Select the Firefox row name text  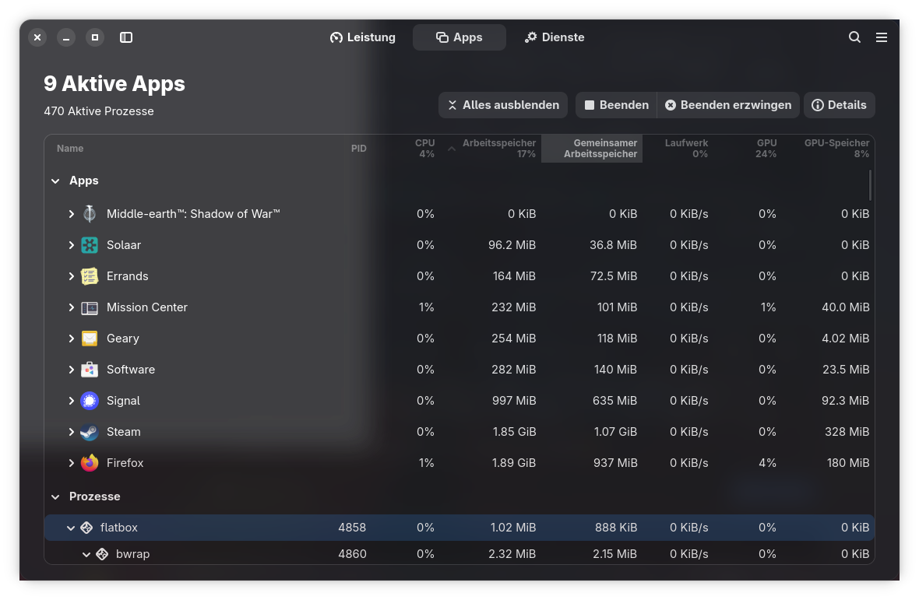125,463
